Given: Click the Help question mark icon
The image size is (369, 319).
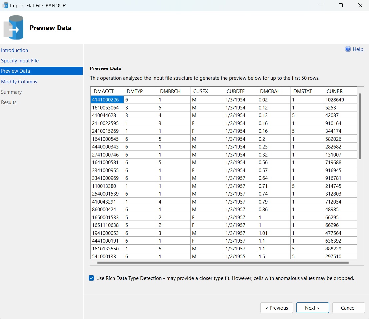Looking at the screenshot, I should (x=348, y=49).
